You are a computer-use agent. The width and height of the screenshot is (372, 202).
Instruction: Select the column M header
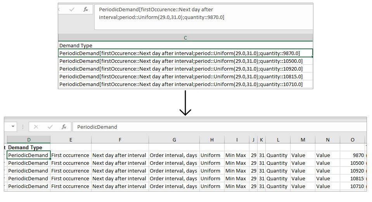click(303, 140)
